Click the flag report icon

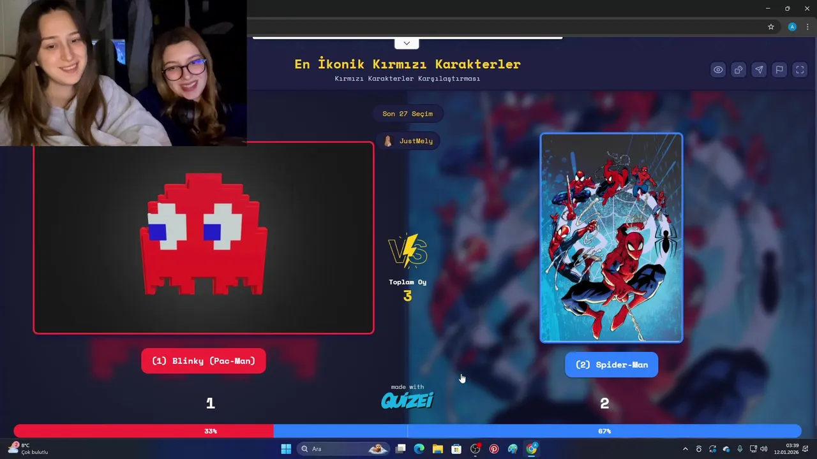[x=779, y=70]
